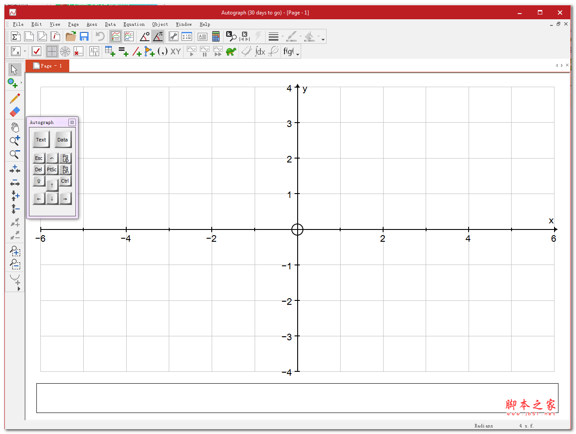Click the empty results box below graph
The image size is (576, 434).
(297, 398)
